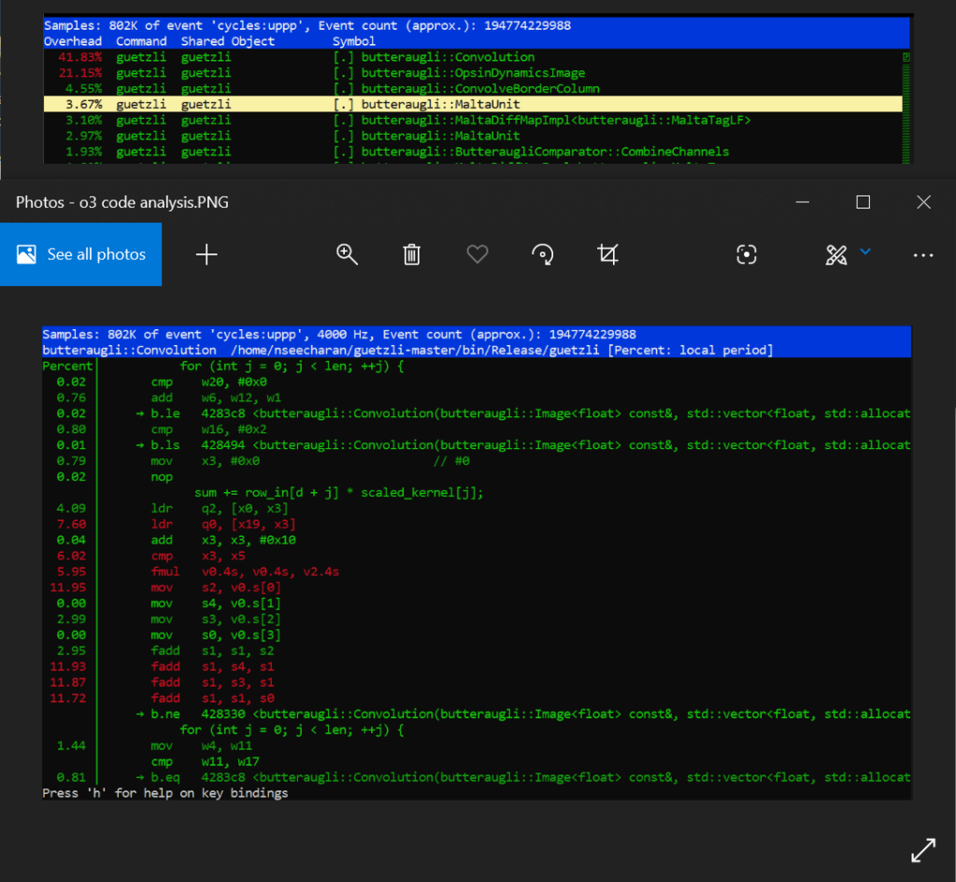Rotate the image with the rotate icon
Viewport: 956px width, 882px height.
(542, 254)
